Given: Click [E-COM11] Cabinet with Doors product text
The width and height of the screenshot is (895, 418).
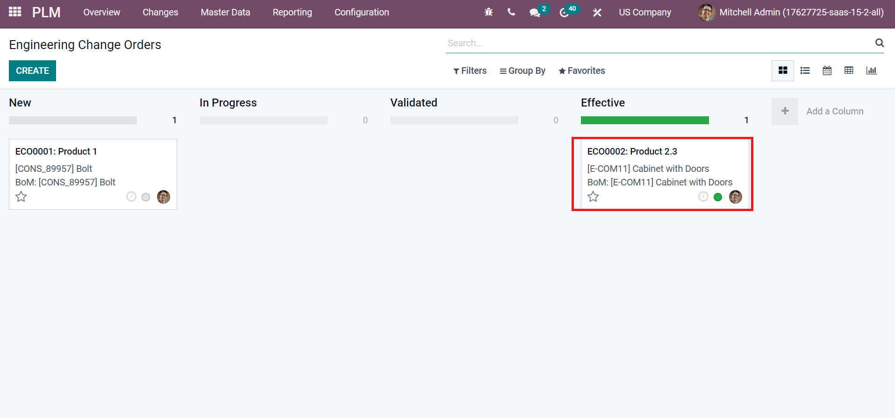Looking at the screenshot, I should 648,169.
